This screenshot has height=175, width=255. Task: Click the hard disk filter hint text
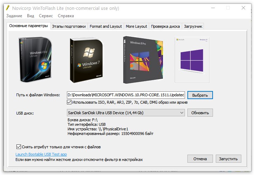[79, 160]
